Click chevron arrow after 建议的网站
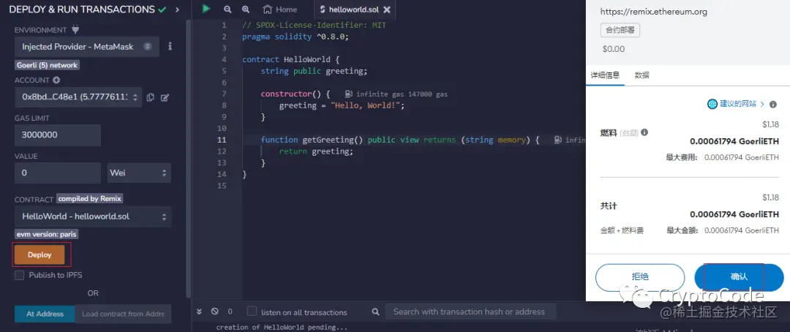The width and height of the screenshot is (790, 332). coord(762,105)
